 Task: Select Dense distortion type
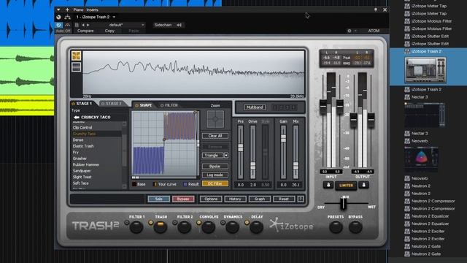coord(78,140)
